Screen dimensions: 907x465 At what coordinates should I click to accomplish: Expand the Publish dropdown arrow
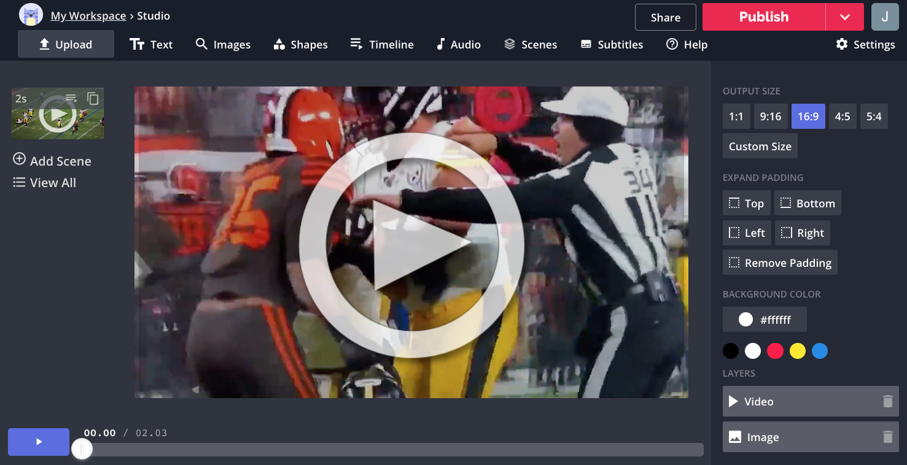pos(844,17)
